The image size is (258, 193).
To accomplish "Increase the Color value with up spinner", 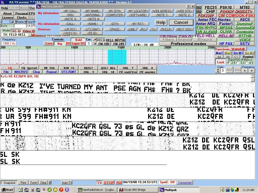I will (x=218, y=70).
